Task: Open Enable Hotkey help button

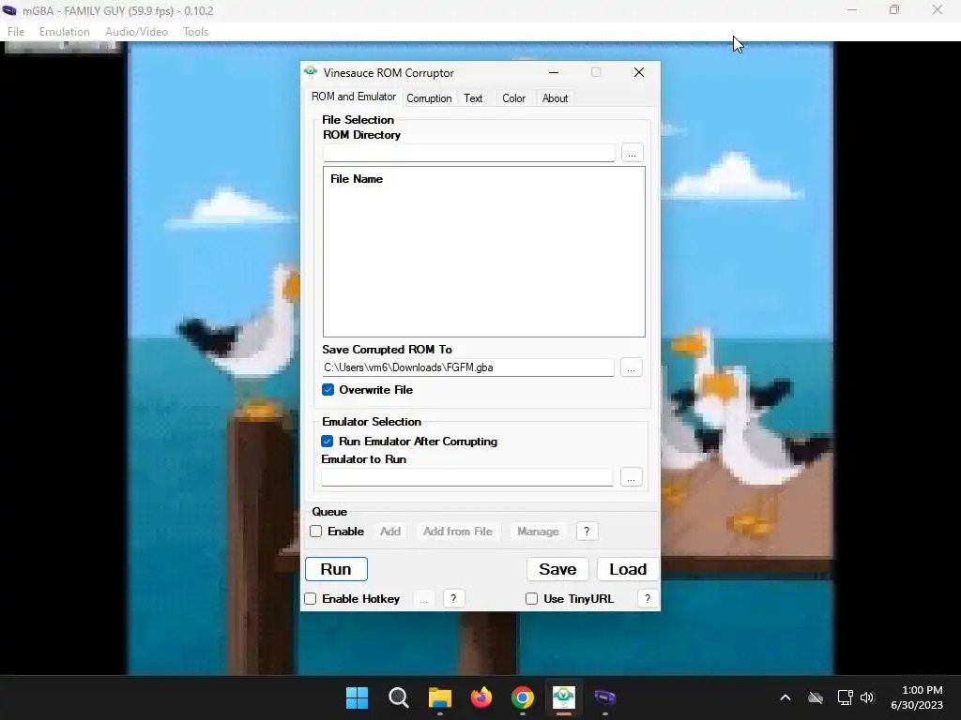Action: 453,599
